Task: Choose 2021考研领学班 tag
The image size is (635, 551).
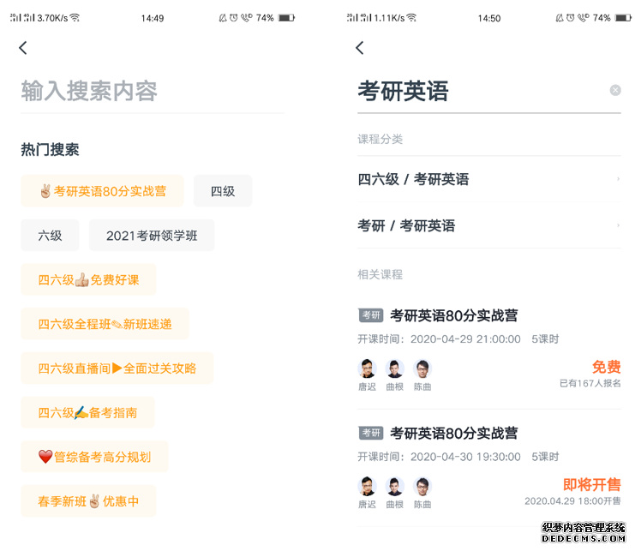Action: click(152, 236)
